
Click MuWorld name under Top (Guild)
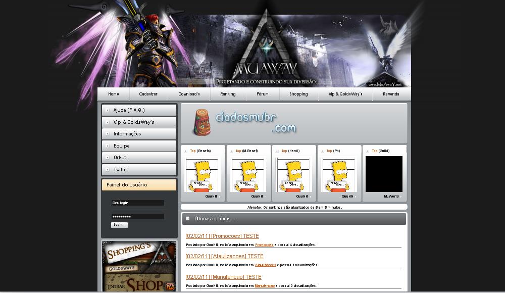pos(391,197)
